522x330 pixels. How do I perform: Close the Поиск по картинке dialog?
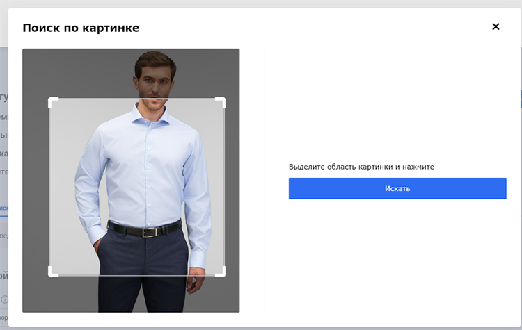(496, 27)
